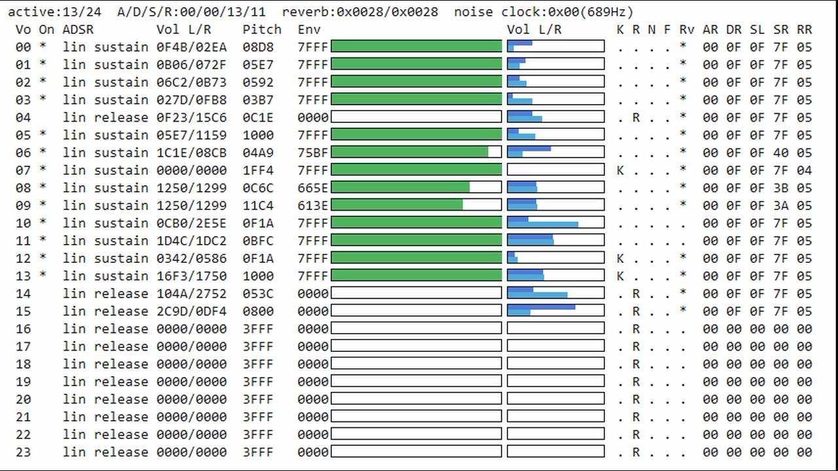The width and height of the screenshot is (838, 471).
Task: Click volume value "06C2/0B73"
Action: click(192, 82)
